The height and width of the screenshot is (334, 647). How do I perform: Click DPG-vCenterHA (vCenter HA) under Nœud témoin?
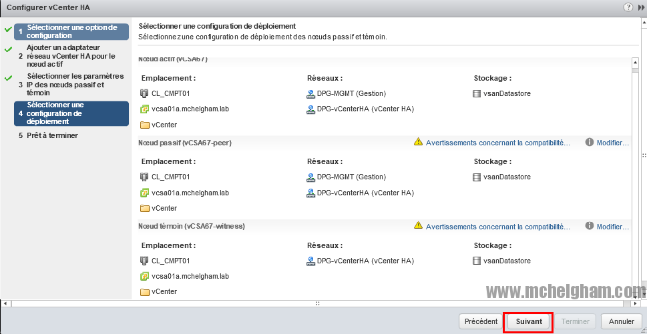click(365, 261)
